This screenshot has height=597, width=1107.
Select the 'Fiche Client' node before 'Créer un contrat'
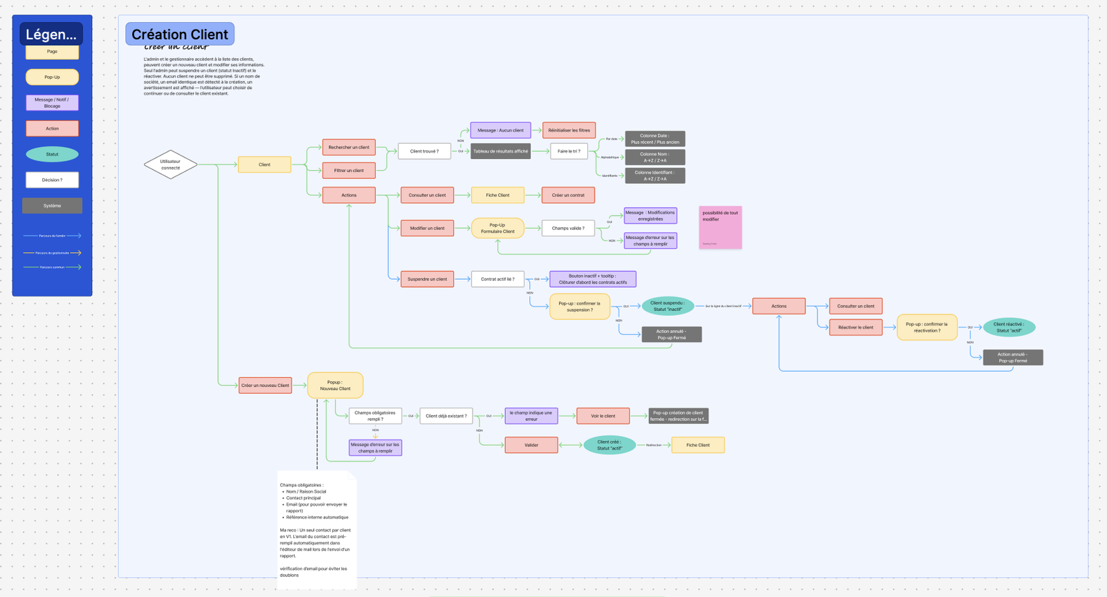[497, 195]
